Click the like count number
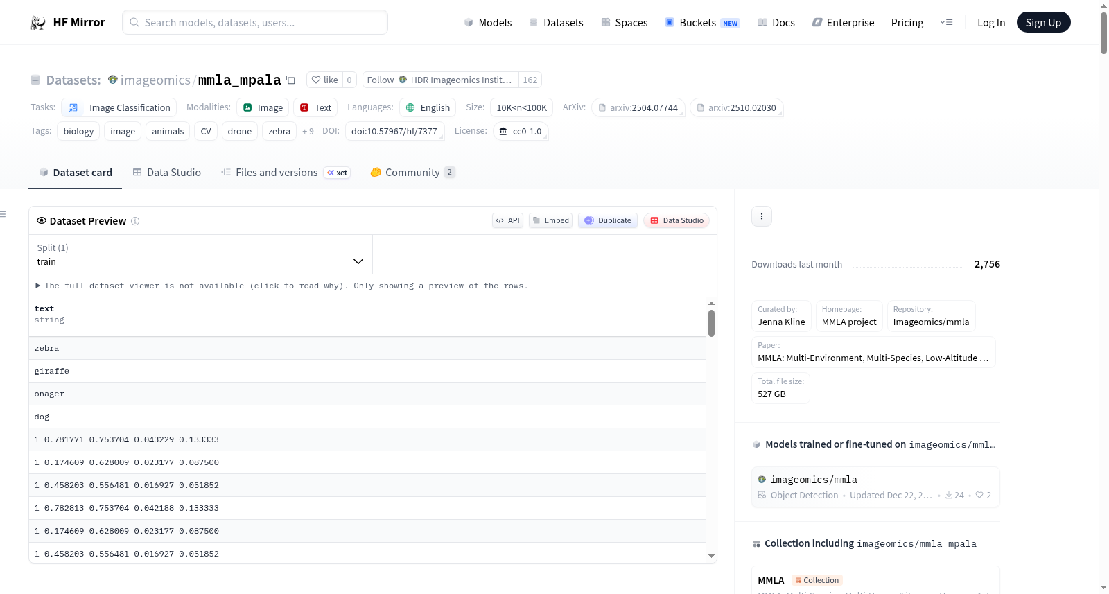 point(349,80)
